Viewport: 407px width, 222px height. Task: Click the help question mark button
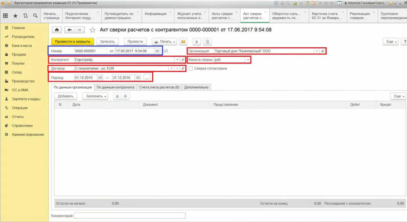[x=405, y=42]
